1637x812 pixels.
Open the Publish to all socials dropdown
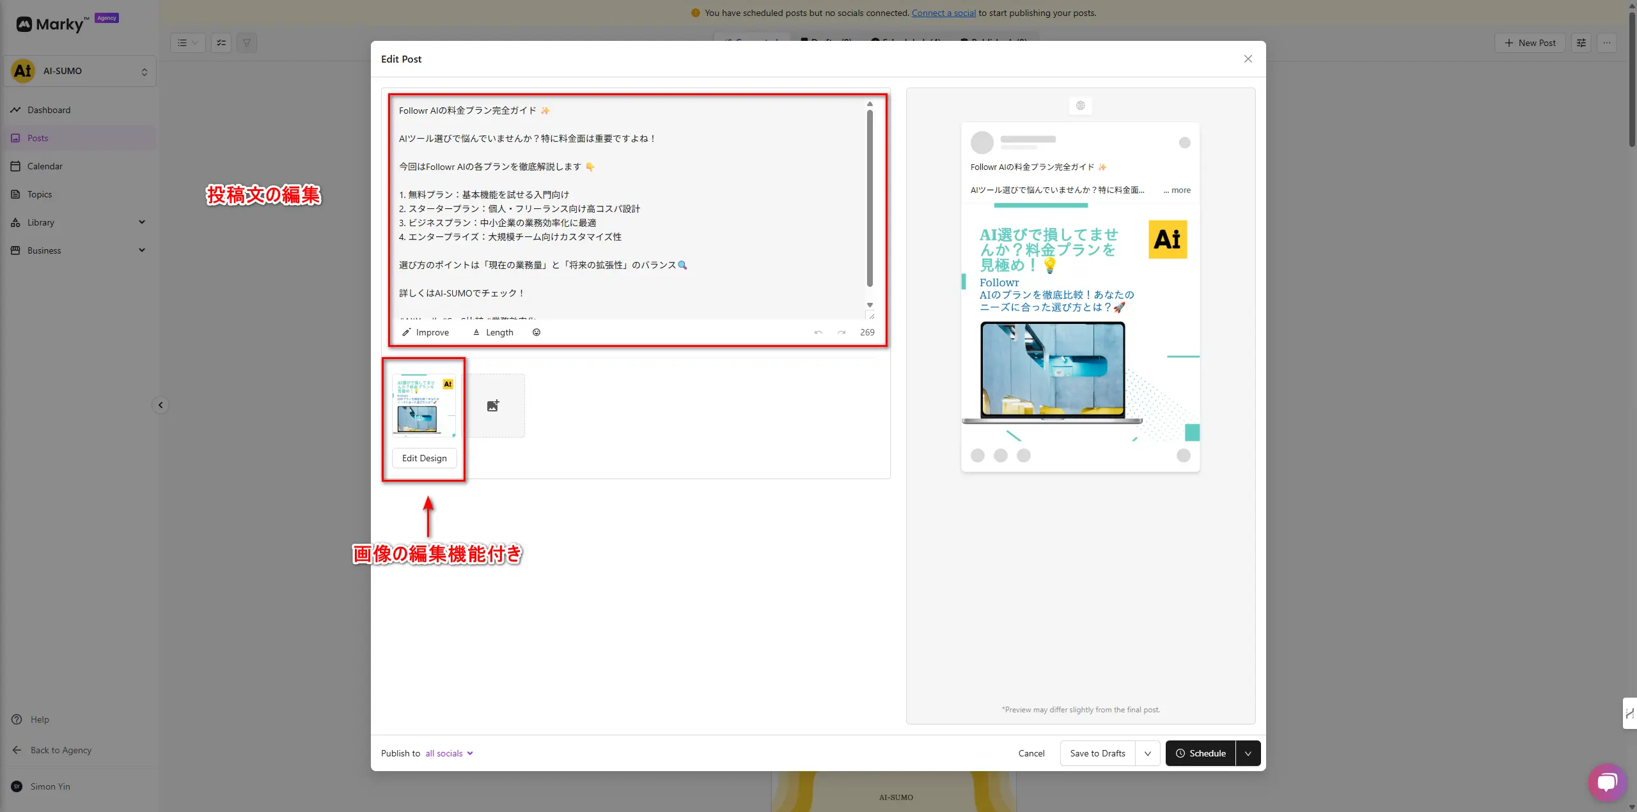click(x=449, y=753)
